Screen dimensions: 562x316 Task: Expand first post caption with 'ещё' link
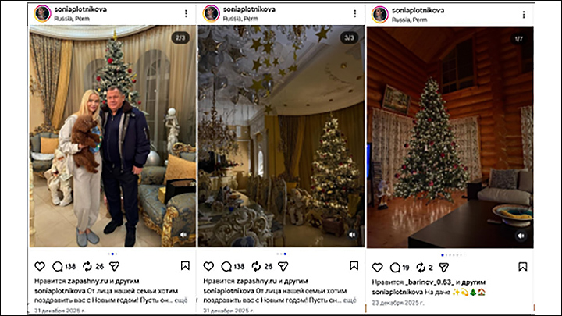[x=180, y=300]
